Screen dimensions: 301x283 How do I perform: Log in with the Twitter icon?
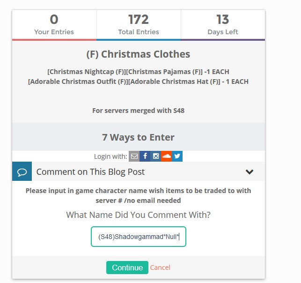click(x=177, y=156)
